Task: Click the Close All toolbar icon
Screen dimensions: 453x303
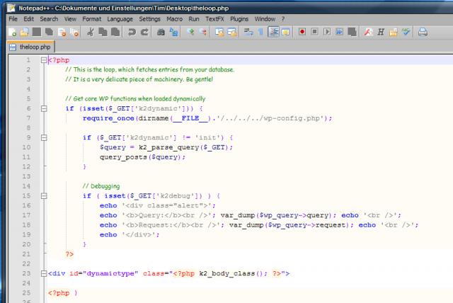Action: [75, 32]
